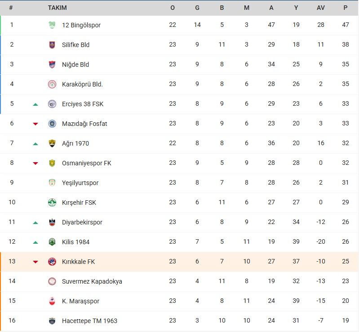
Task: Click the Niğde Bld team logo
Action: coord(52,65)
